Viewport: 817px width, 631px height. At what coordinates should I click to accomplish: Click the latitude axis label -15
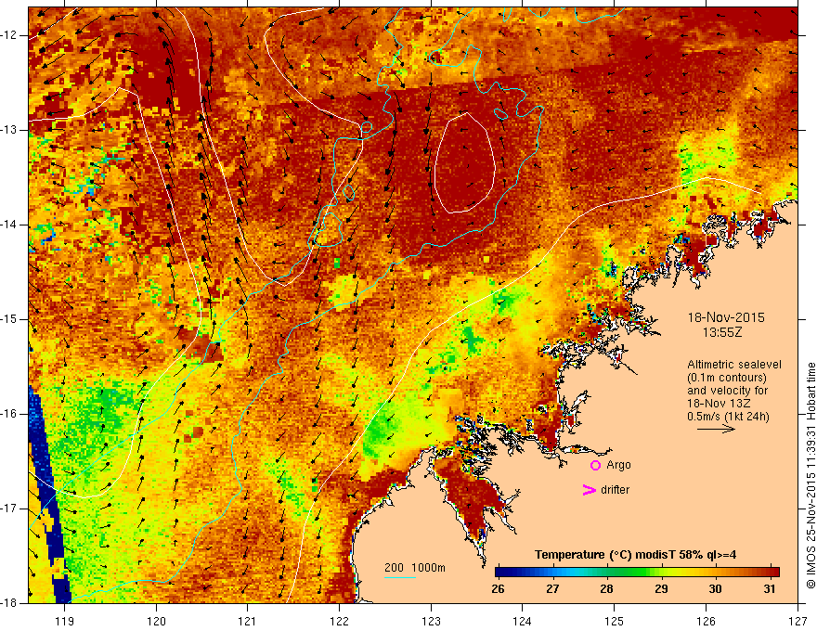(x=10, y=319)
